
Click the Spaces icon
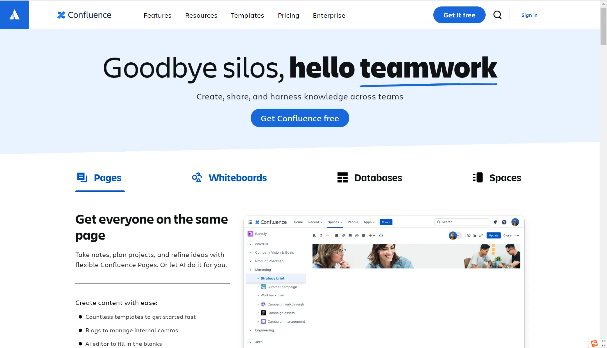point(477,178)
